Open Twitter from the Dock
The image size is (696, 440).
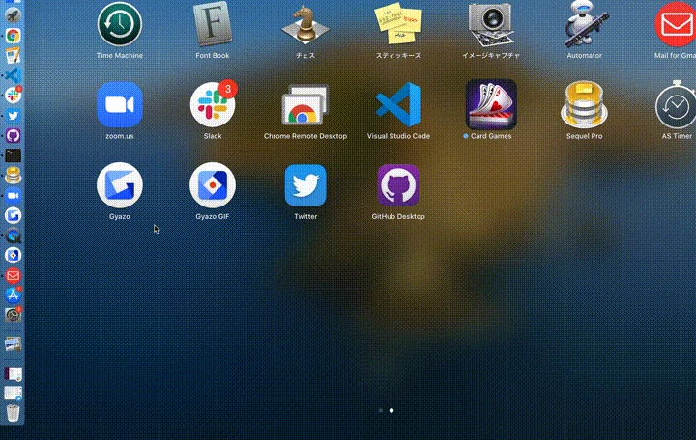(x=13, y=115)
